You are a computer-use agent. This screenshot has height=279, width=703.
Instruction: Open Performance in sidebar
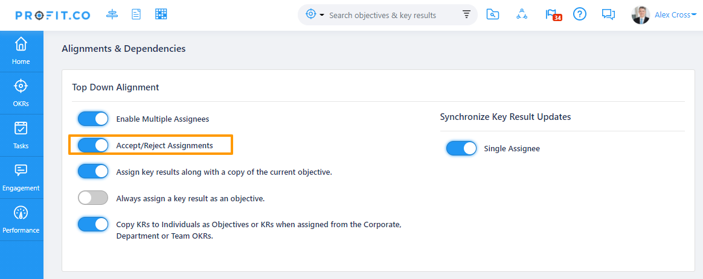pos(22,219)
